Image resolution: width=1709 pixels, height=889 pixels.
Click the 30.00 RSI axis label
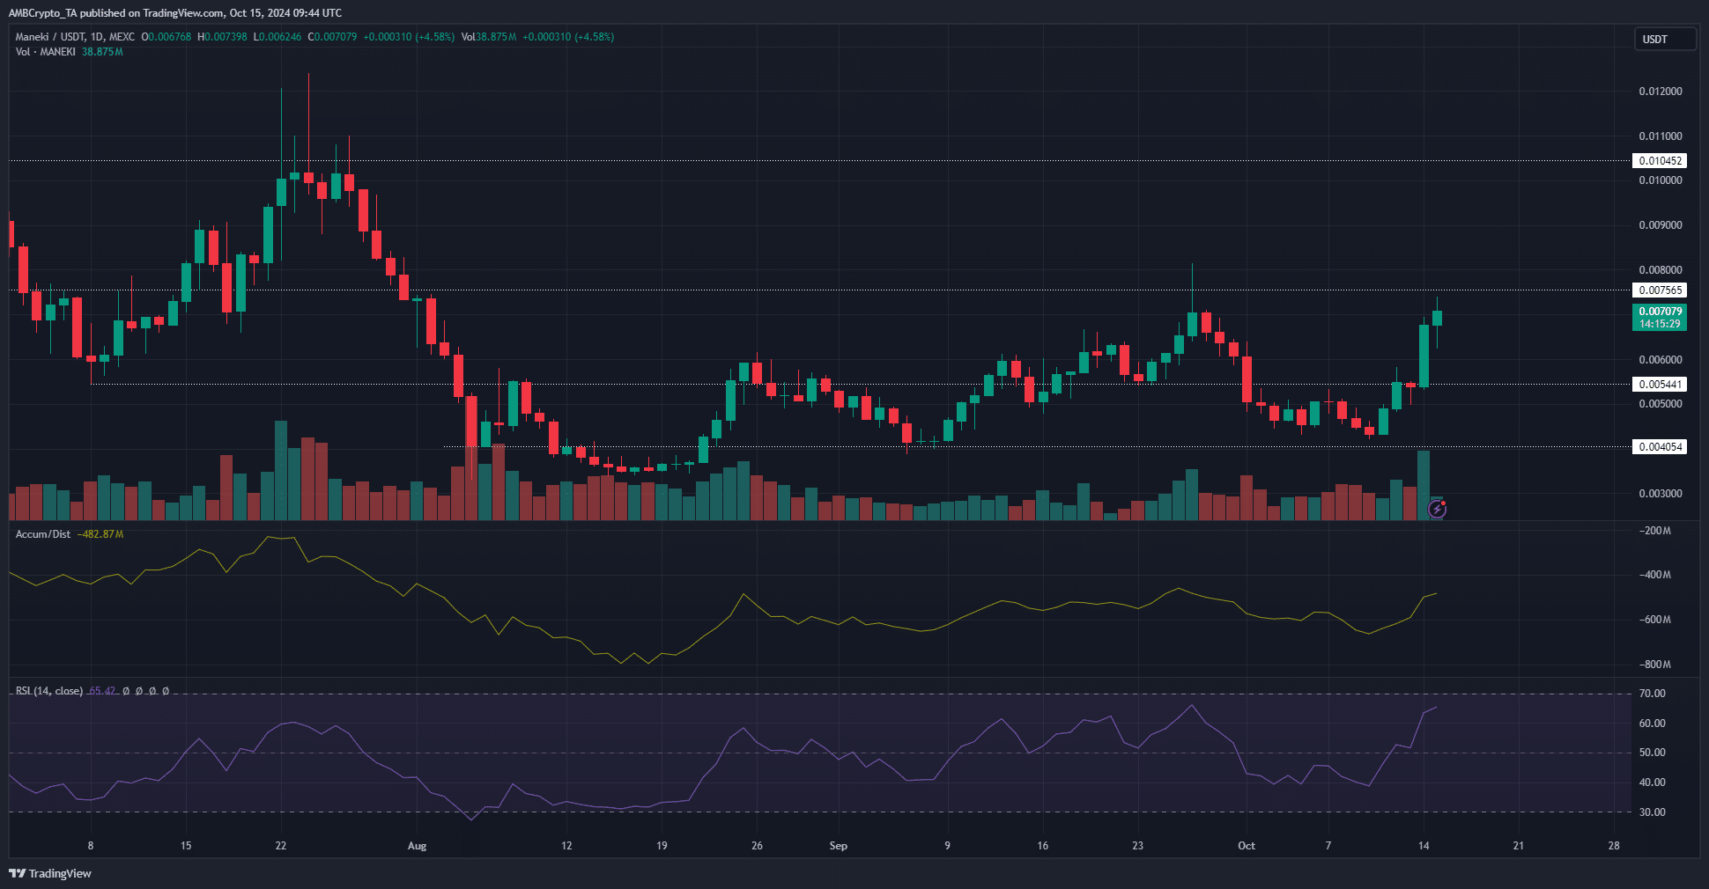click(x=1653, y=812)
